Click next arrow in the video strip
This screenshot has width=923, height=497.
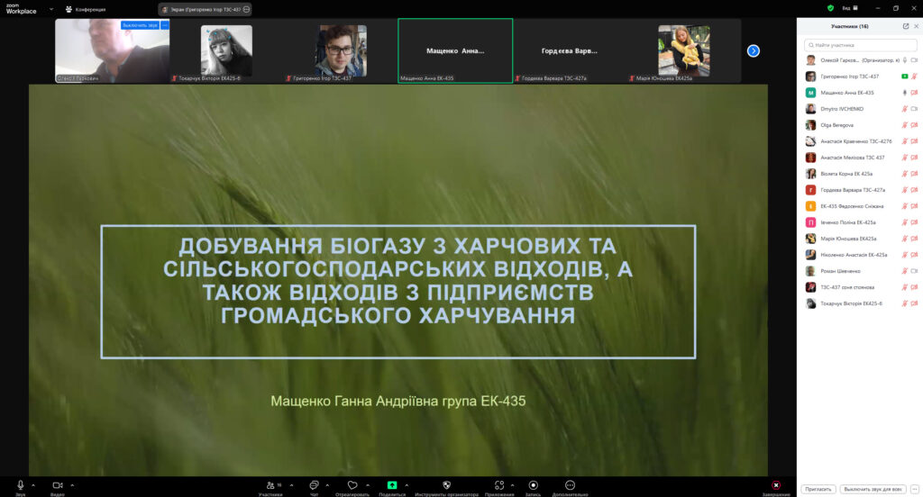754,51
